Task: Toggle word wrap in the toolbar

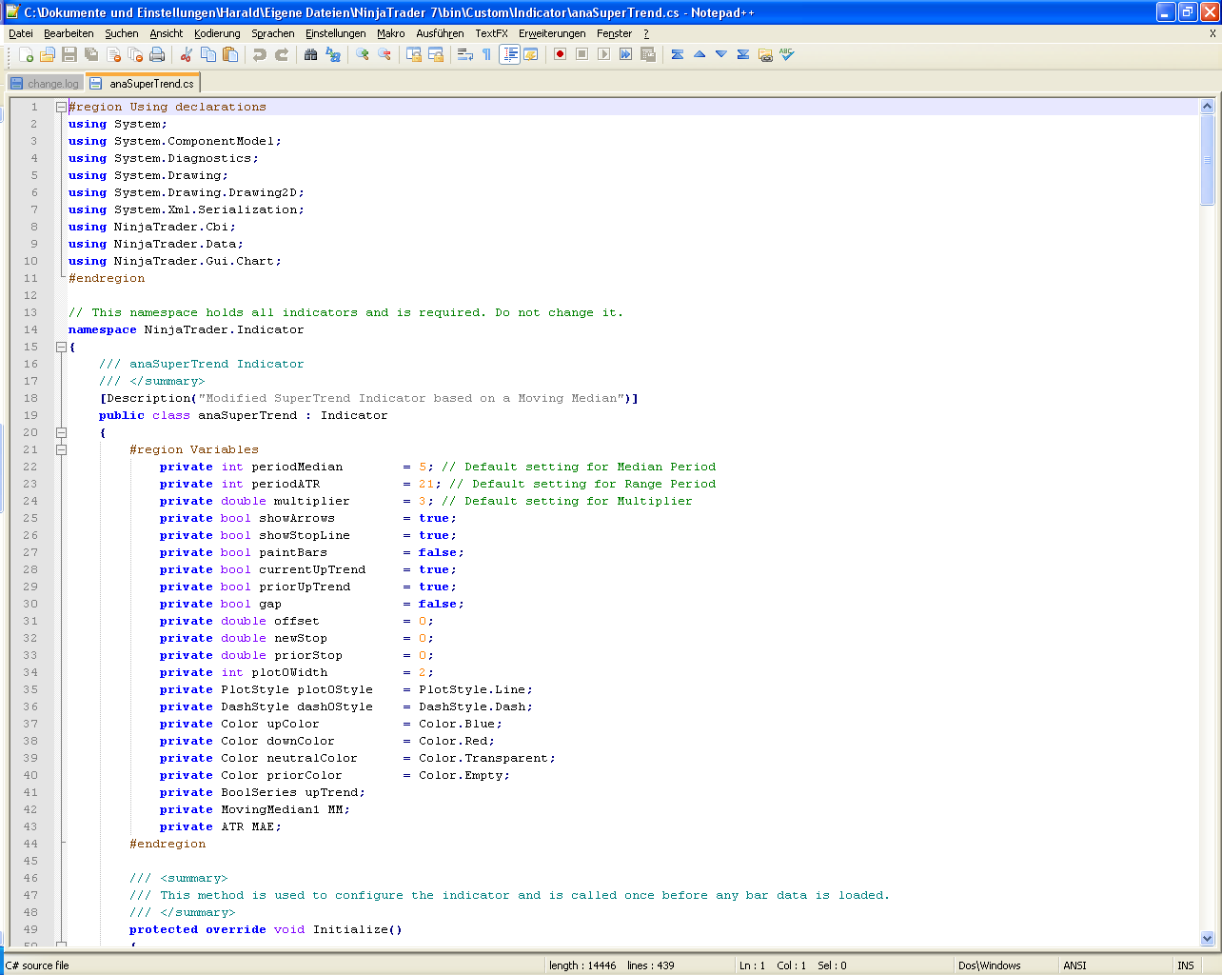Action: [x=465, y=54]
